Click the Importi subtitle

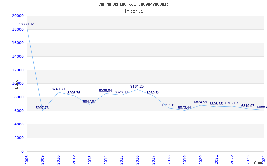click(x=133, y=11)
